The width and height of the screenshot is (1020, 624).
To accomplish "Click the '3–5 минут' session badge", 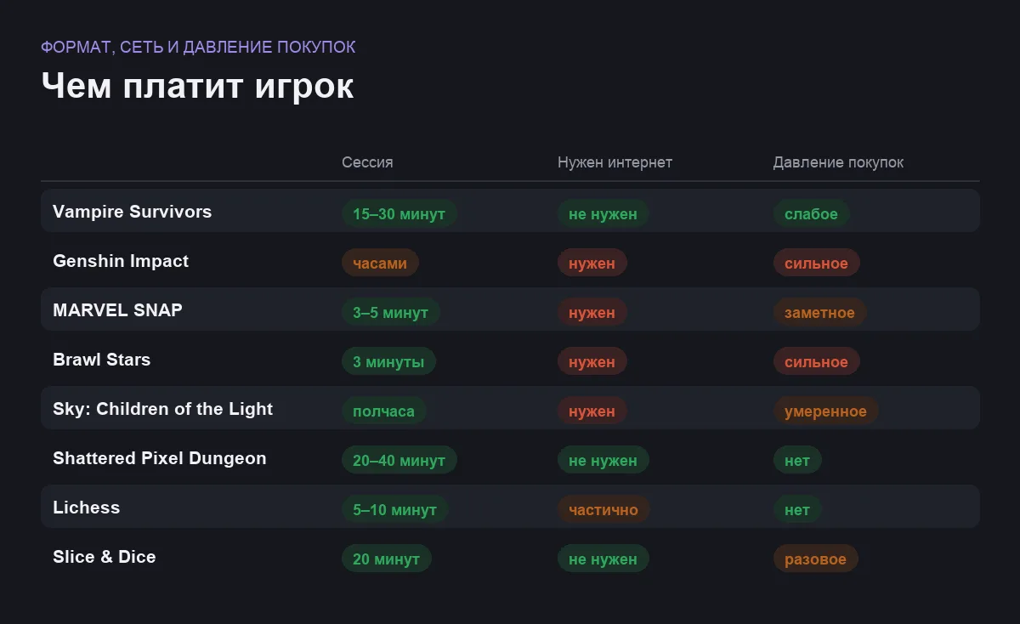I will pyautogui.click(x=391, y=312).
